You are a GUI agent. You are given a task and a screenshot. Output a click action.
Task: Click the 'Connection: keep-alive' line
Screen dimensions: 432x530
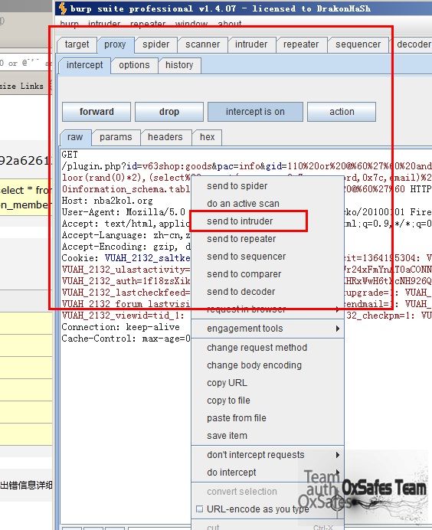pos(121,327)
